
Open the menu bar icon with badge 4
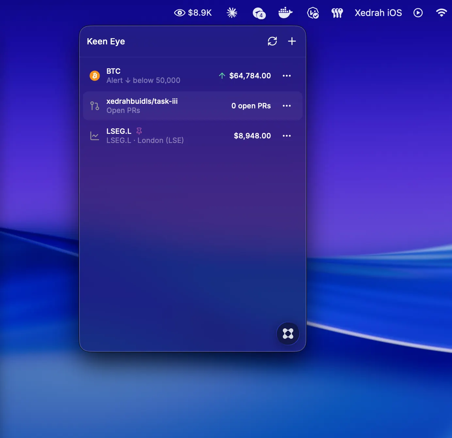tap(259, 13)
